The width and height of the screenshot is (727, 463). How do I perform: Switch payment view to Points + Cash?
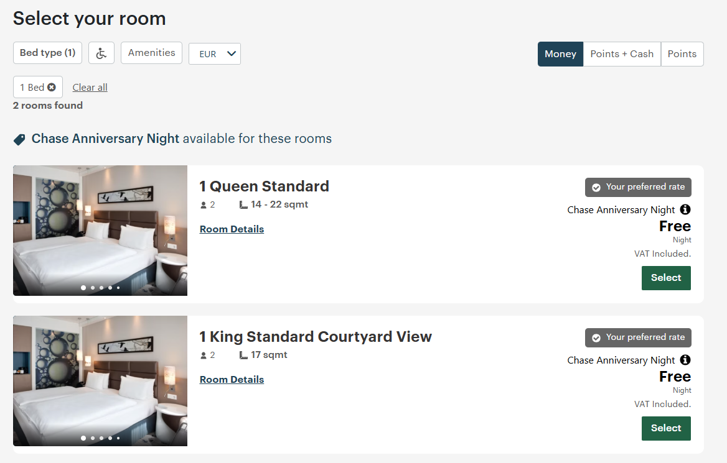click(x=621, y=54)
